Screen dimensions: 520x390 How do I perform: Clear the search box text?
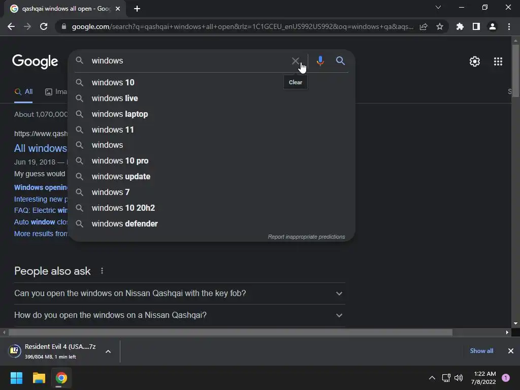(295, 61)
